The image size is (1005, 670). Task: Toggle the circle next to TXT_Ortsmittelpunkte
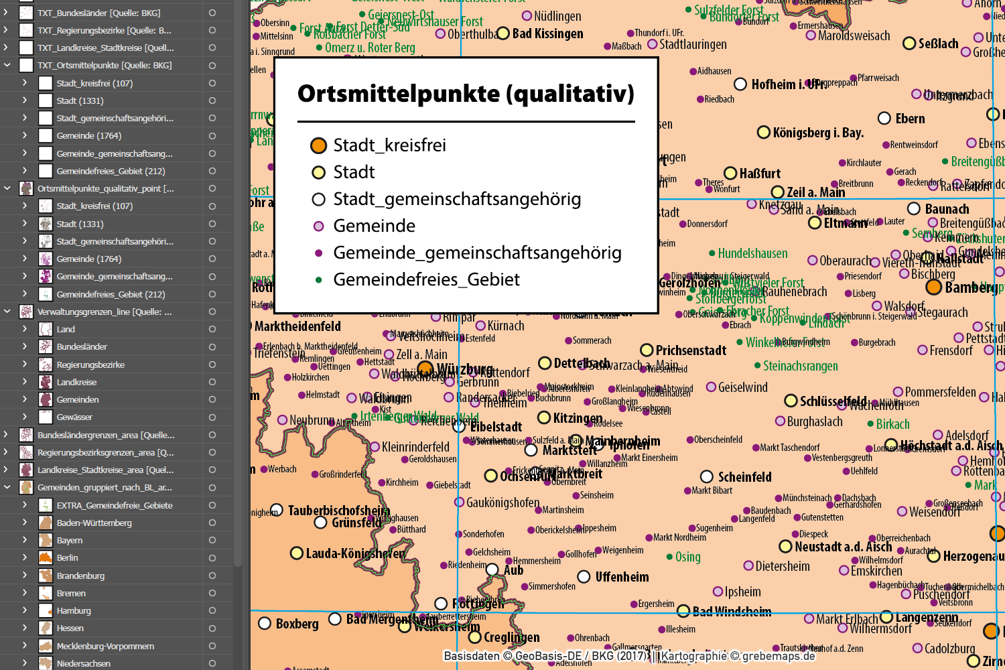click(212, 65)
